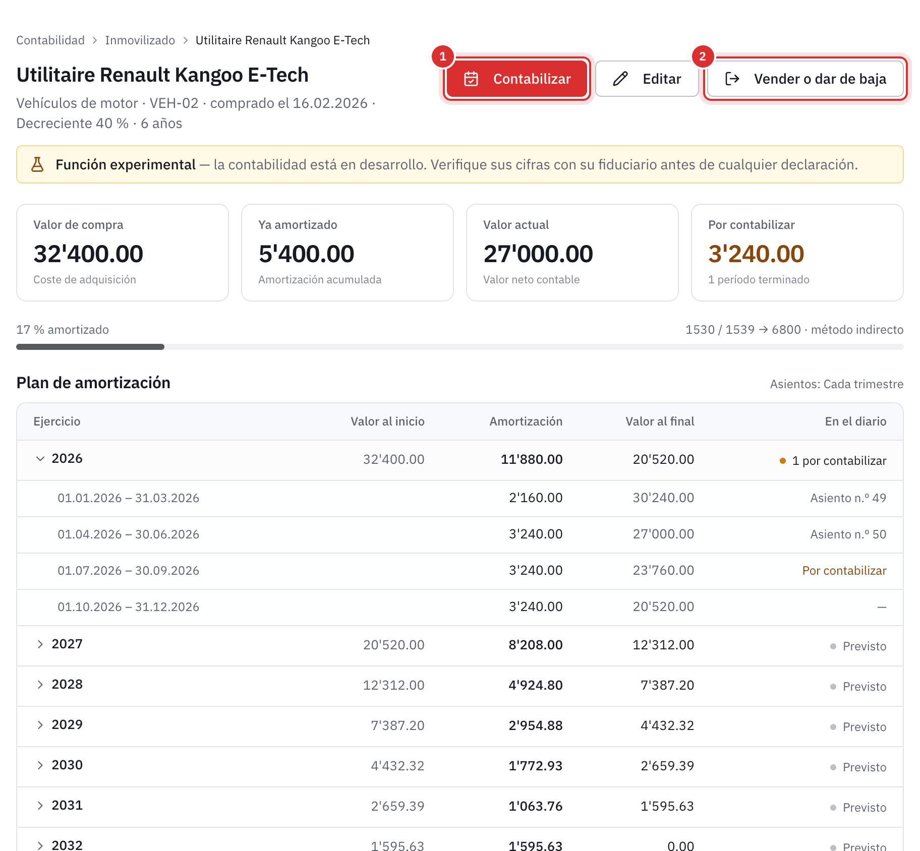
Task: Open journal entry Asiento n.º 49
Action: 848,498
